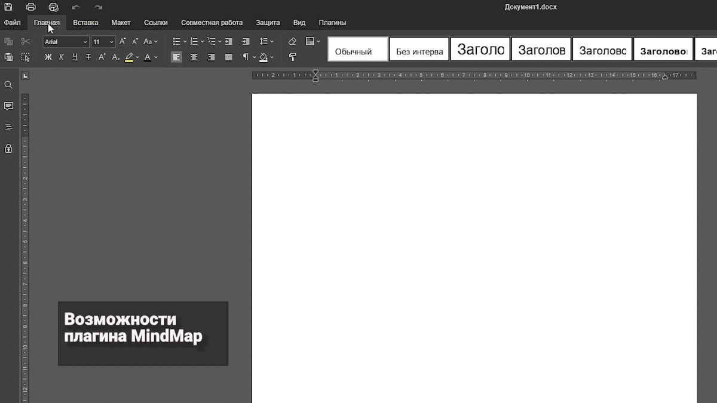717x403 pixels.
Task: Increase the paragraph indent
Action: (246, 42)
